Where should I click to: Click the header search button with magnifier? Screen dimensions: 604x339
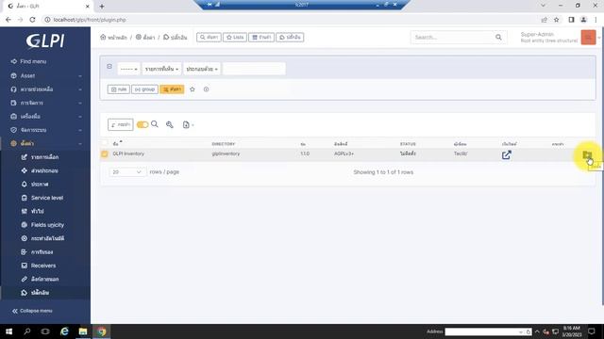click(x=209, y=38)
